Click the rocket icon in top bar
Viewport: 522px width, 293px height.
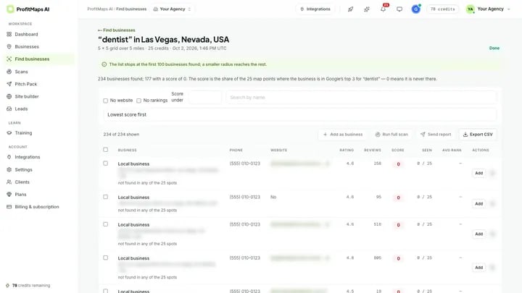[x=351, y=9]
